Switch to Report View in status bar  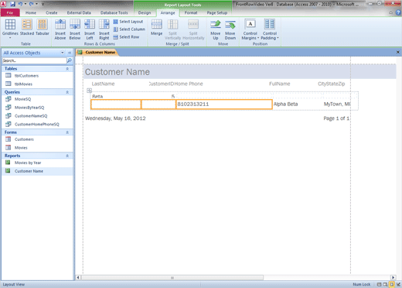coord(379,284)
